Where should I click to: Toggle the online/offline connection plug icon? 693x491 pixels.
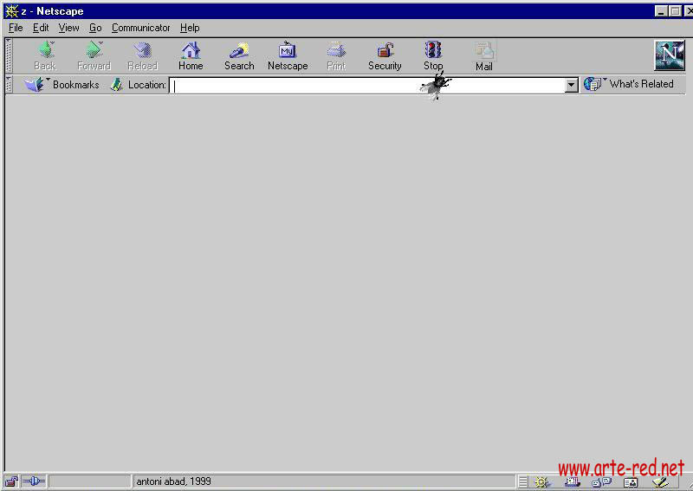pos(34,481)
